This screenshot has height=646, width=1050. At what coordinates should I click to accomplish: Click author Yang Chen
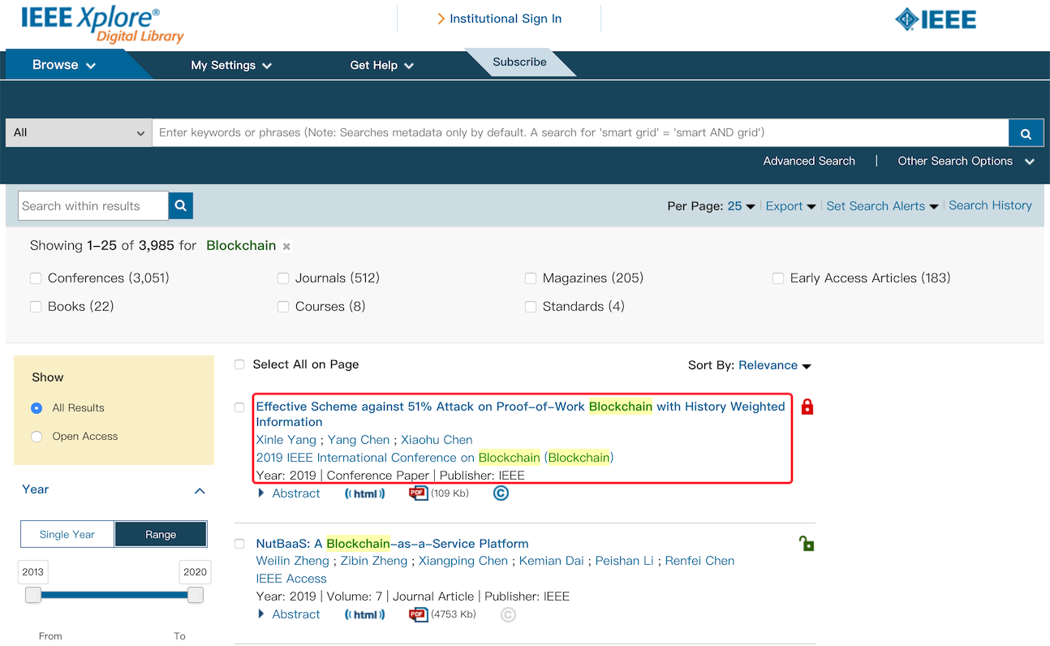click(359, 440)
